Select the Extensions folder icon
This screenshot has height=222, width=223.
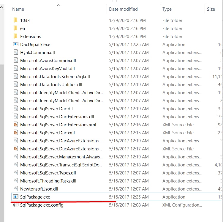[x=15, y=36]
